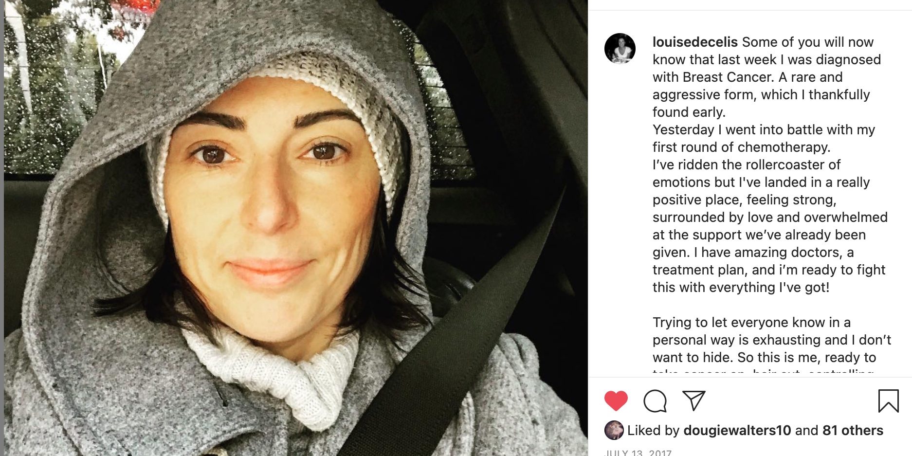Open comments via the speech bubble icon

point(655,401)
